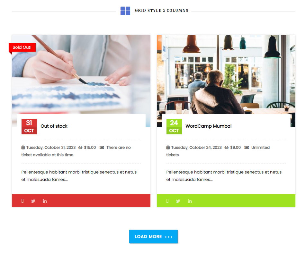Share WordCamp Mumbai on LinkedIn
The width and height of the screenshot is (305, 254).
click(190, 201)
